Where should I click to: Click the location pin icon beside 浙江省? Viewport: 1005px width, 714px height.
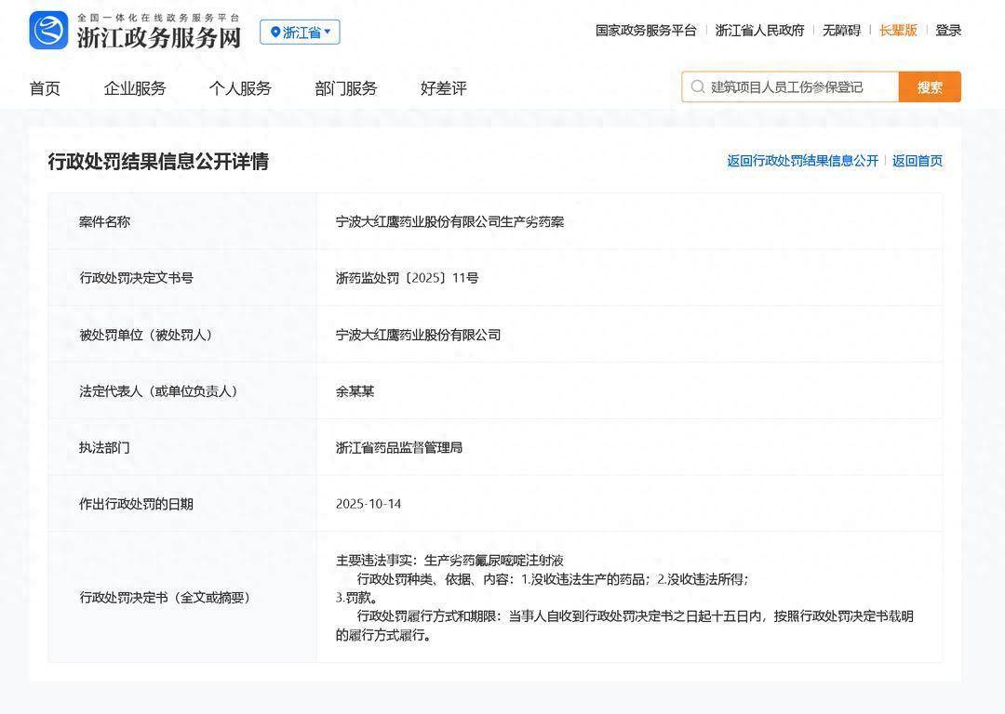(x=275, y=33)
